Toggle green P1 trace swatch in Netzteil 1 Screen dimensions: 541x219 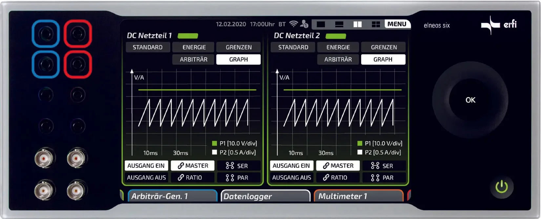(x=215, y=143)
